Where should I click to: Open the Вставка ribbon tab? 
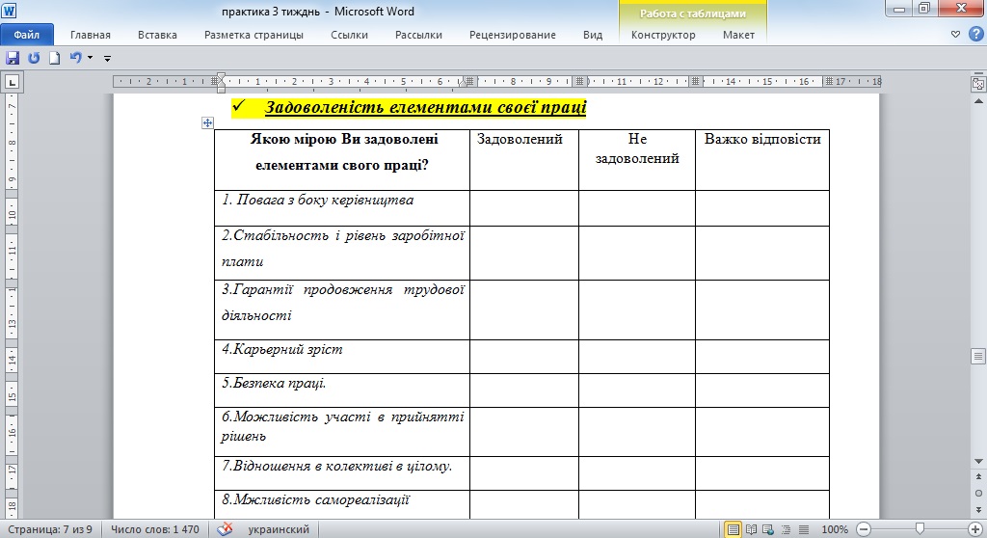157,35
